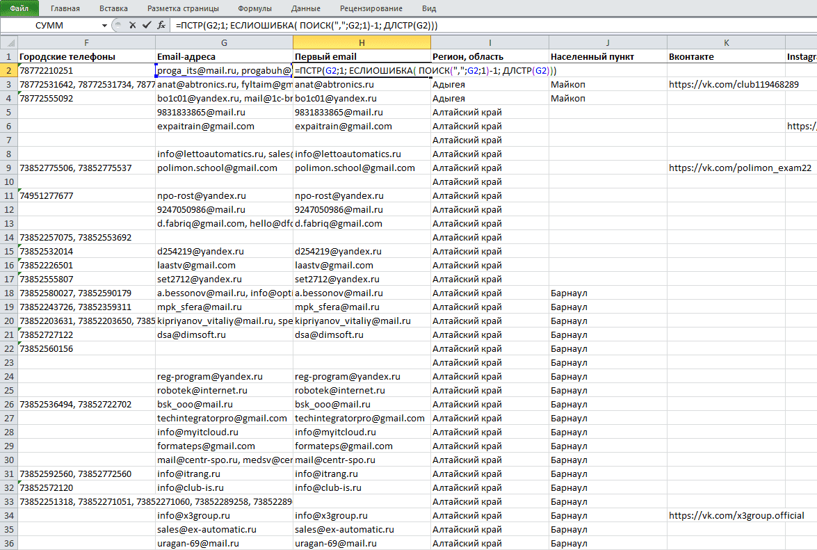Click the Name Box showing СУММ
817x550 pixels.
(50, 26)
